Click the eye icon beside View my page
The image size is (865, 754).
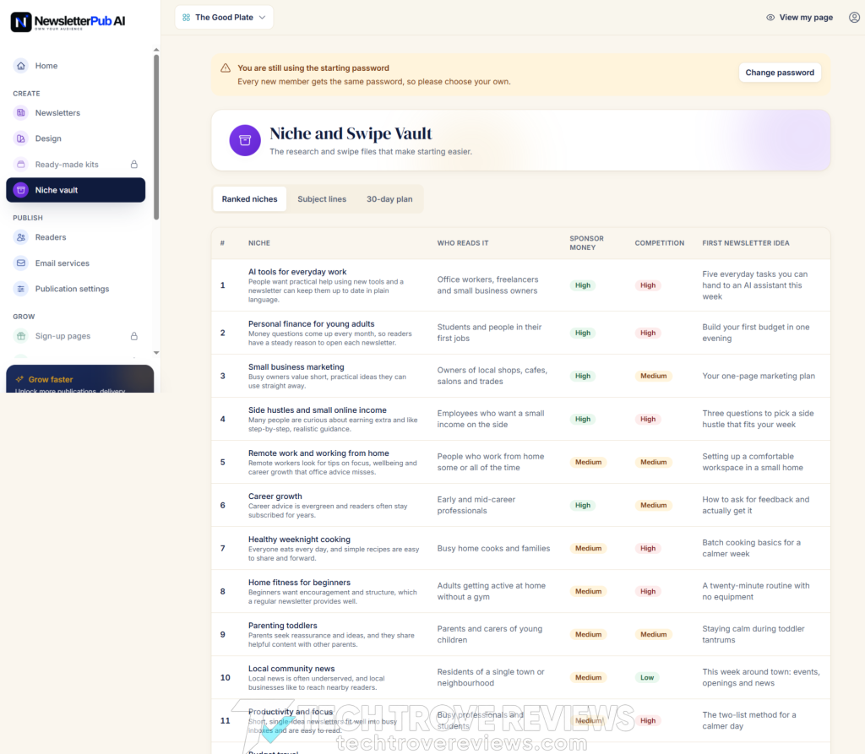pos(770,18)
